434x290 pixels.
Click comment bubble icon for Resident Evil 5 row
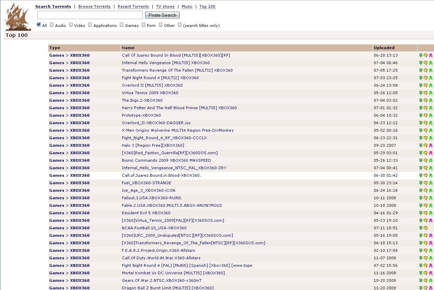pyautogui.click(x=426, y=213)
